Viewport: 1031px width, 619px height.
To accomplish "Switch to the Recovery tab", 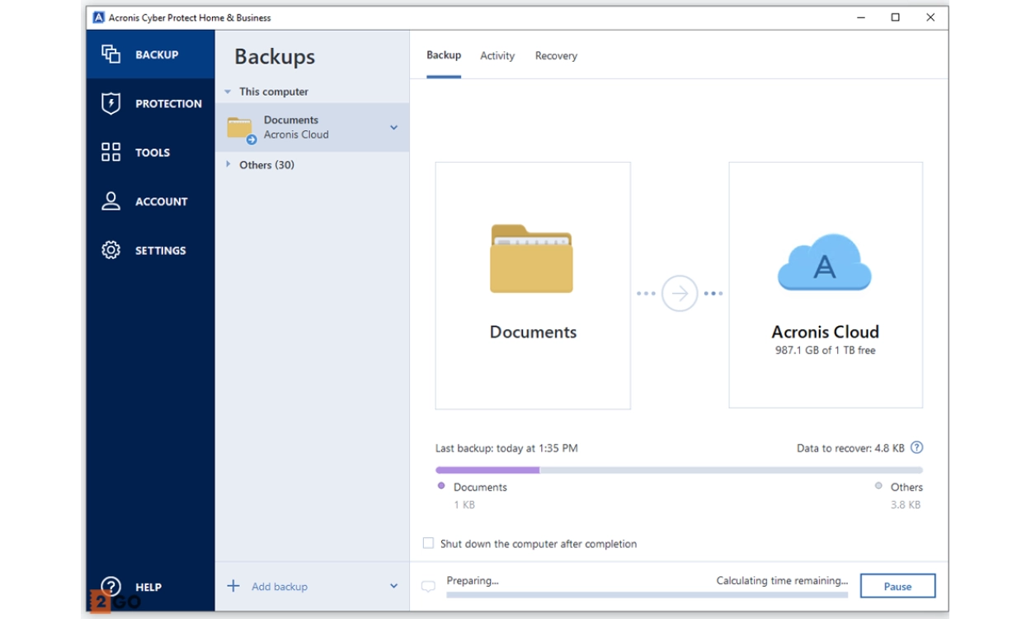I will 556,56.
